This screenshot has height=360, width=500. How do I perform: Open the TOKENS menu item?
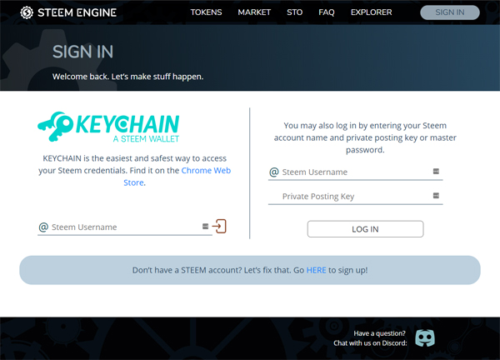(x=206, y=13)
